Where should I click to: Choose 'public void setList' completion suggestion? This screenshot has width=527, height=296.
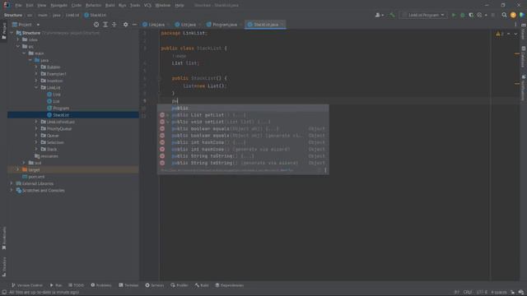click(243, 122)
